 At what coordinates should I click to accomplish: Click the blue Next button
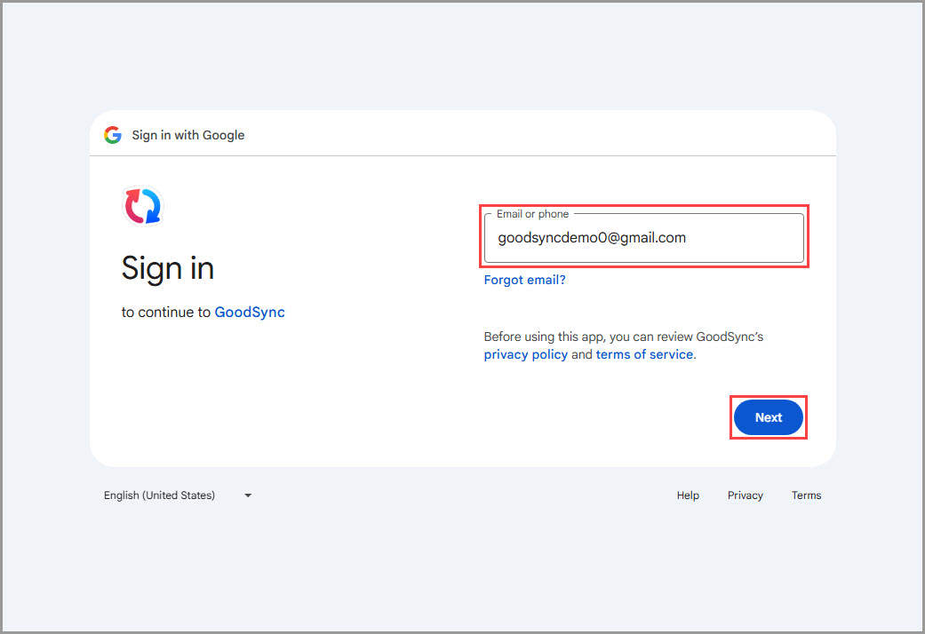click(x=768, y=417)
